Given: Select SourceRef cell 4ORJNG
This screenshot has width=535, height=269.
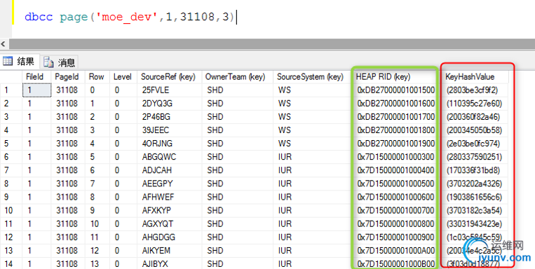Looking at the screenshot, I should (169, 144).
